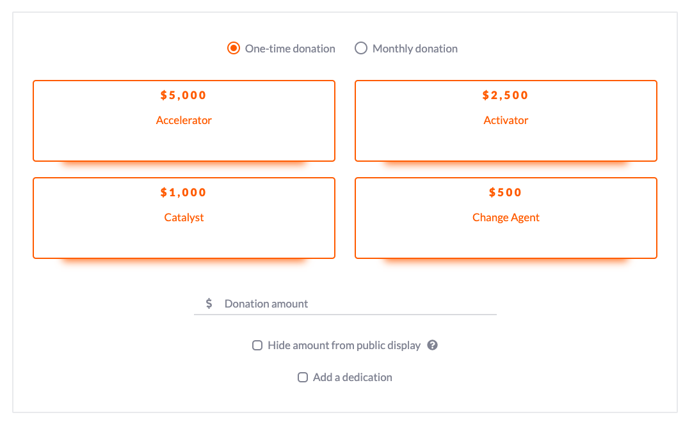The image size is (692, 422).
Task: Click blank lower area of Accelerator card
Action: pos(184,145)
